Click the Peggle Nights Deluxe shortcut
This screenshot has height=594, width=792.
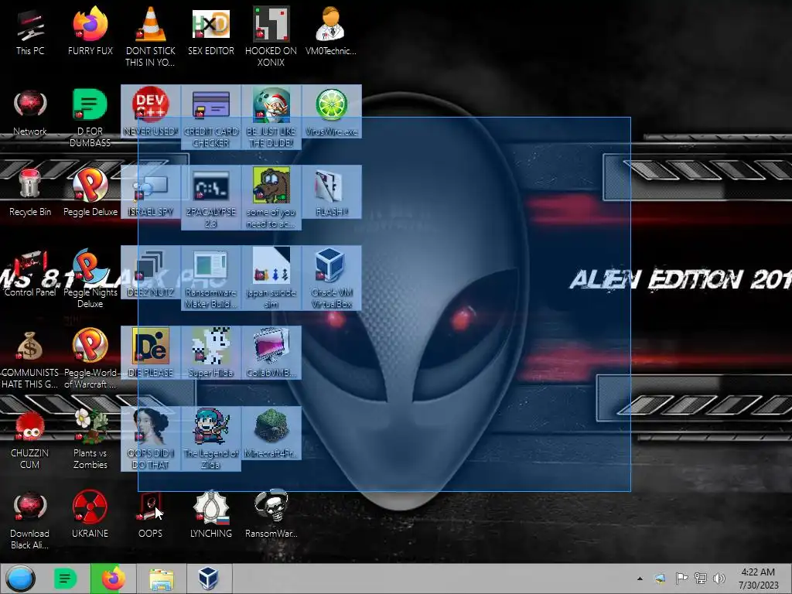90,278
